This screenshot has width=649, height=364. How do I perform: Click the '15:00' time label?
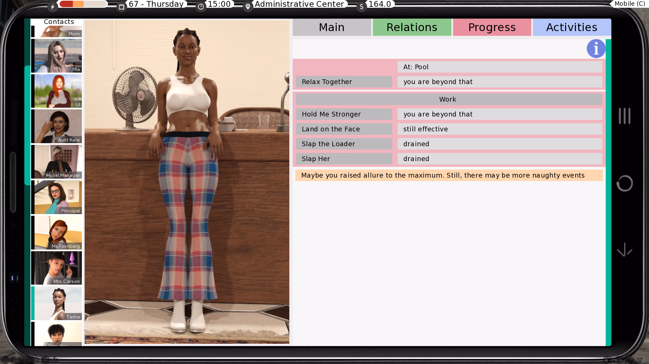[219, 4]
